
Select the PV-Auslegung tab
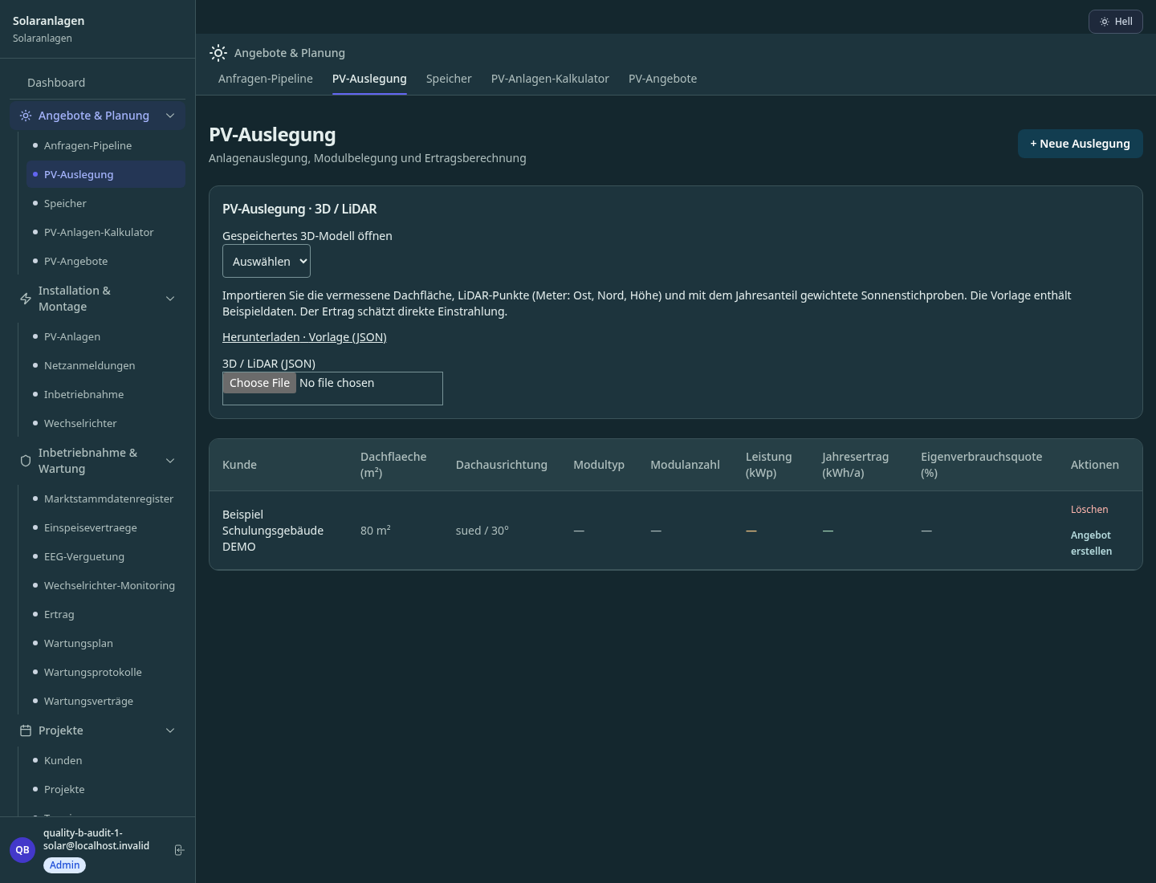click(369, 79)
